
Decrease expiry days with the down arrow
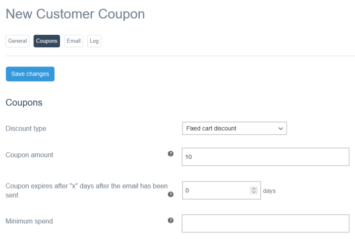tap(254, 193)
